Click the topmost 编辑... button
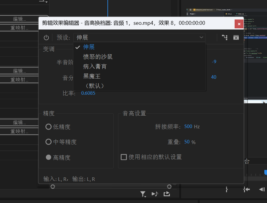Image resolution: width=267 pixels, height=203 pixels. coord(19,19)
